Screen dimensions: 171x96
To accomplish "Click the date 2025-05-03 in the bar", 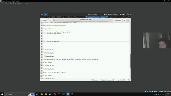I will (113, 14).
